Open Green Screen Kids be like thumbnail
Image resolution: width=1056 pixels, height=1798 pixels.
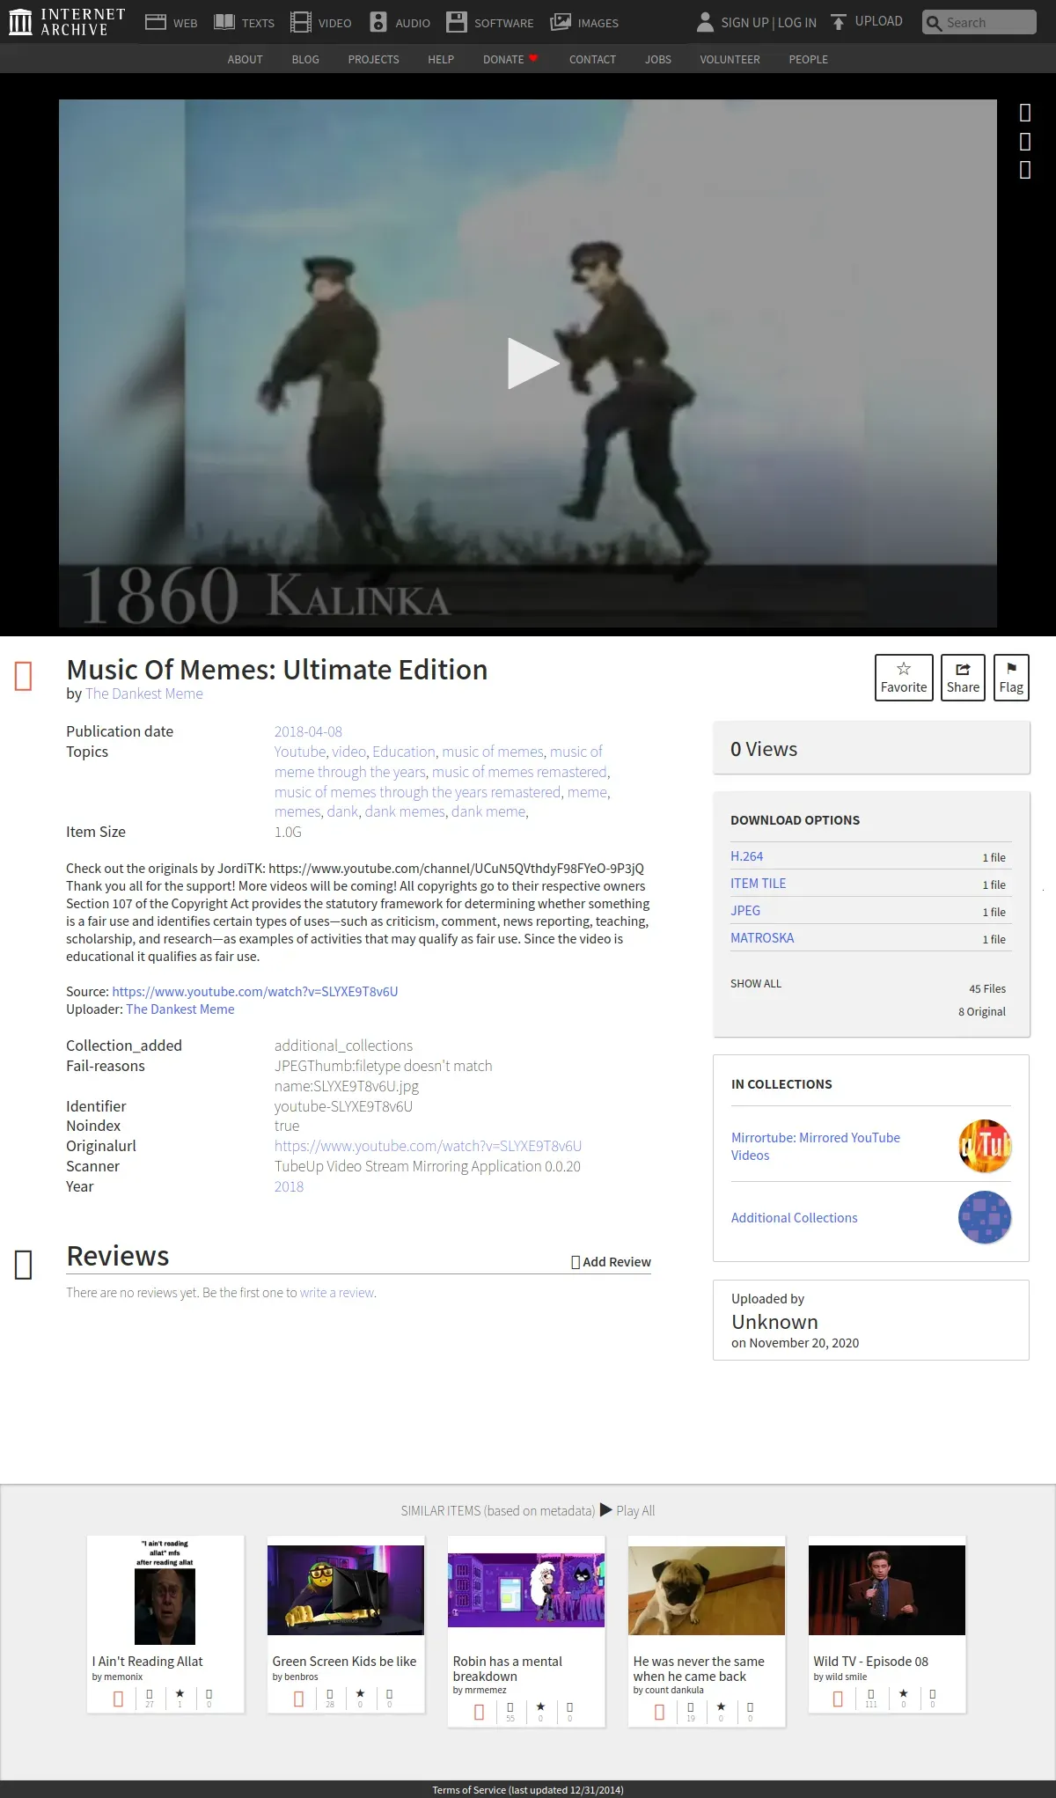346,1590
